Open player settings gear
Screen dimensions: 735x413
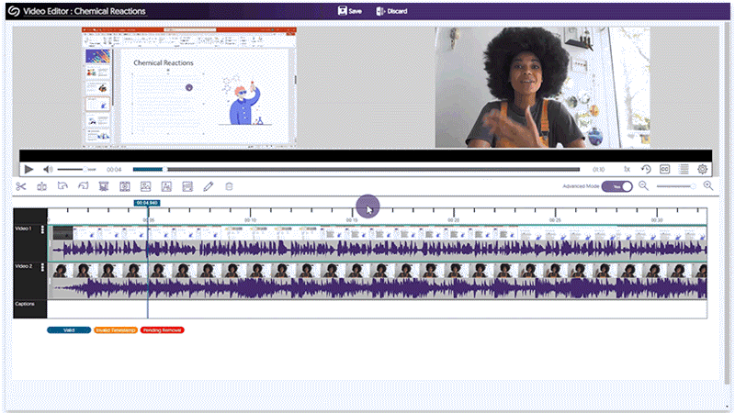702,169
